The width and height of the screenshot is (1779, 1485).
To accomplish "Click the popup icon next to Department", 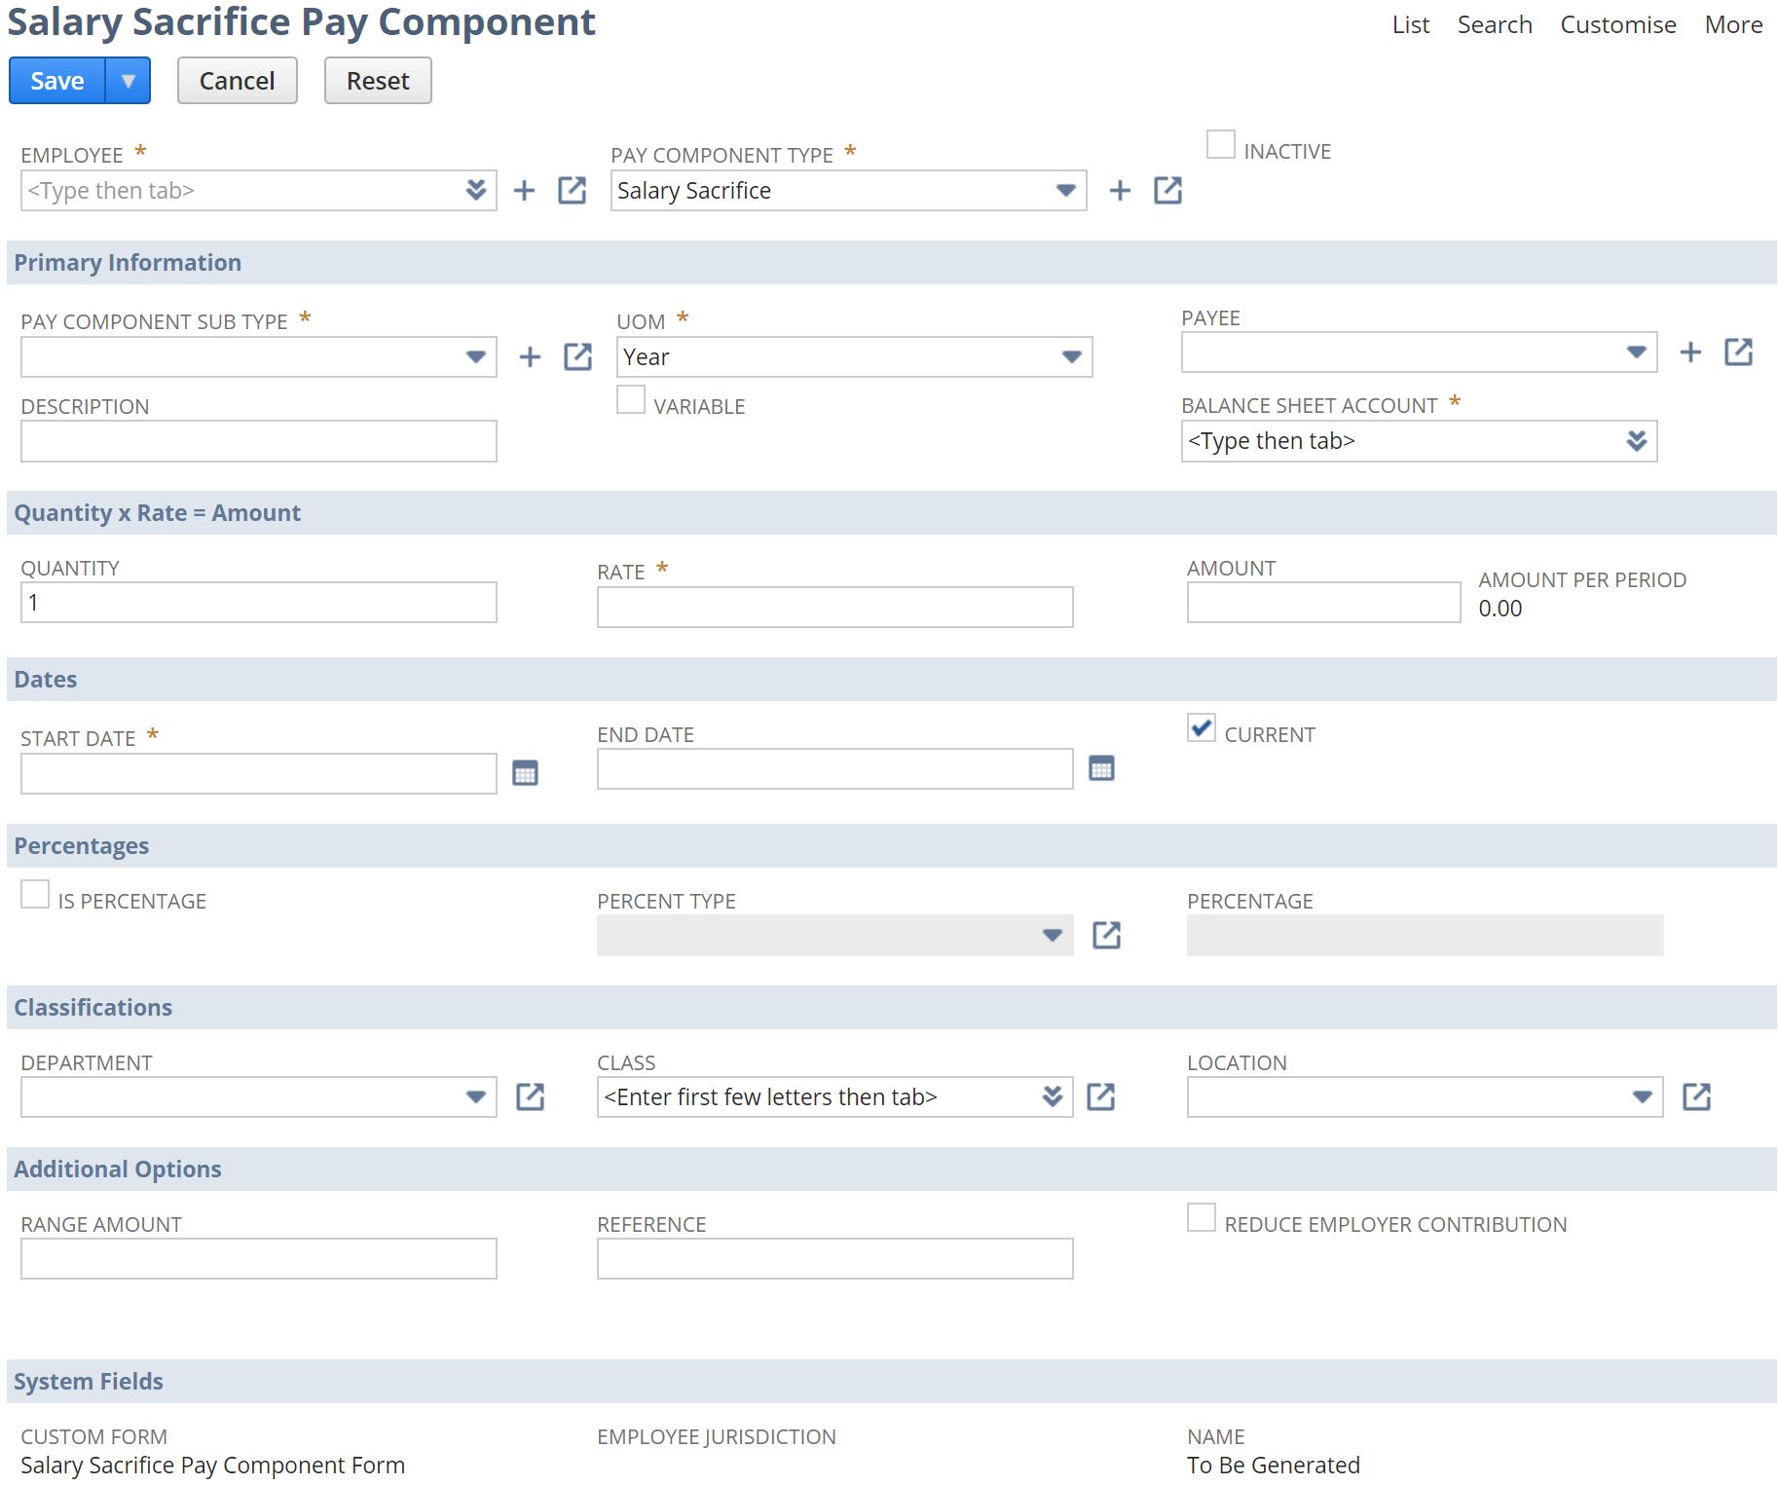I will pos(529,1096).
